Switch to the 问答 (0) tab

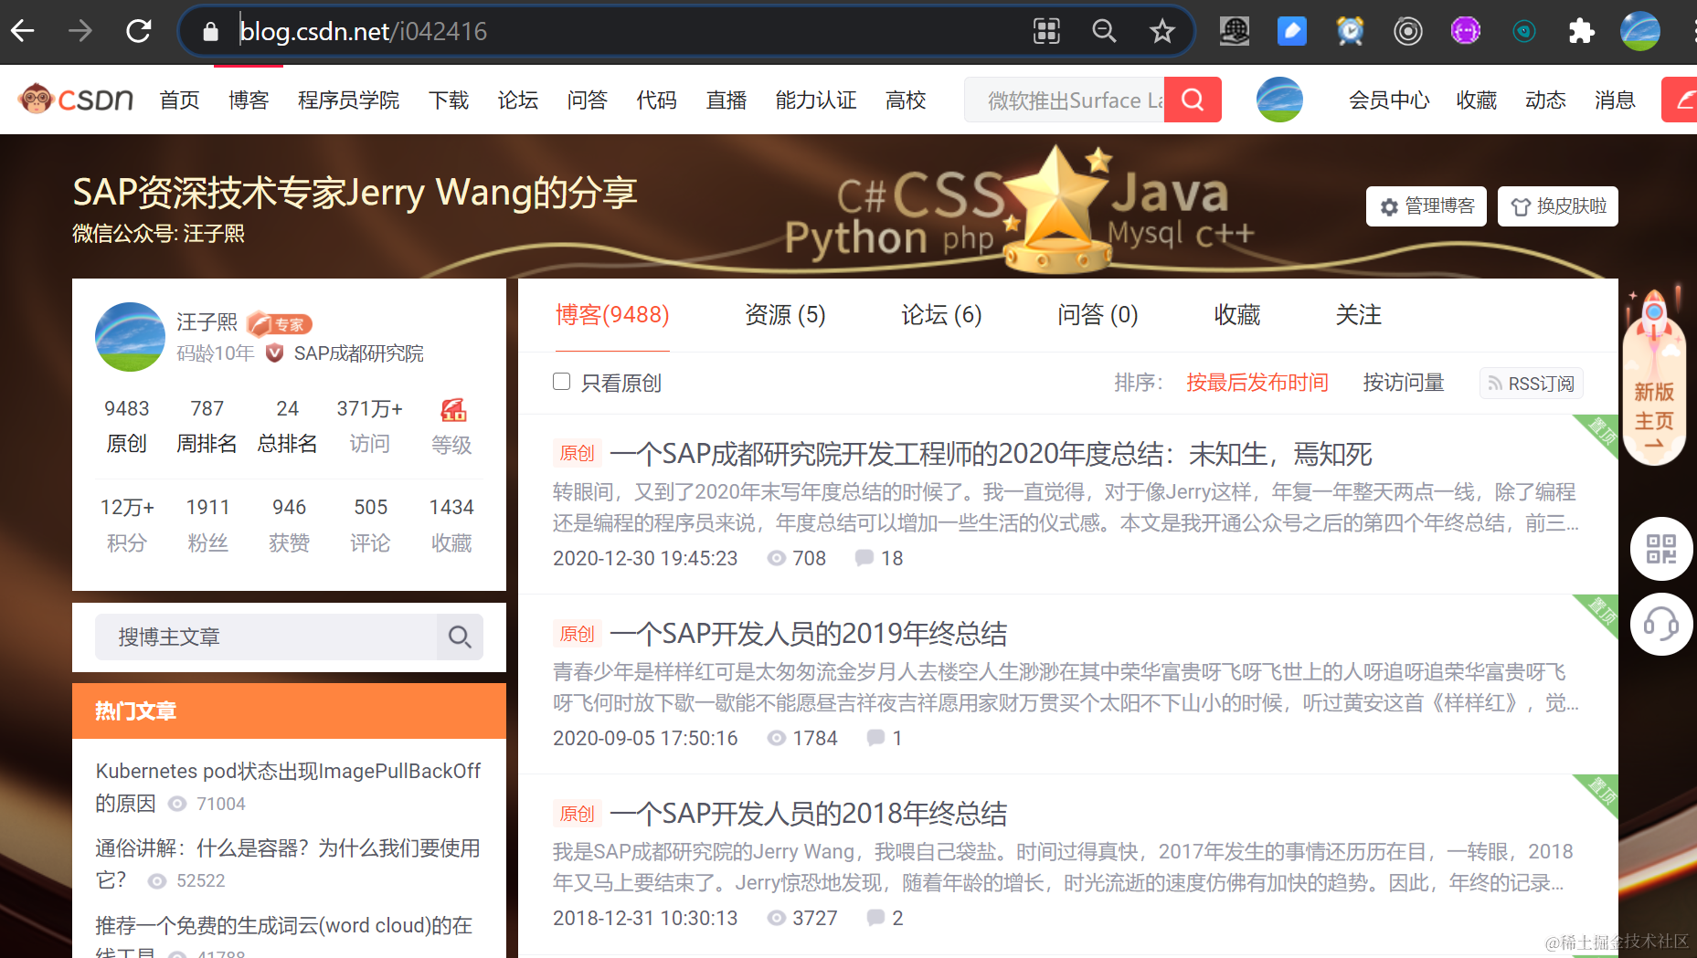1098,315
